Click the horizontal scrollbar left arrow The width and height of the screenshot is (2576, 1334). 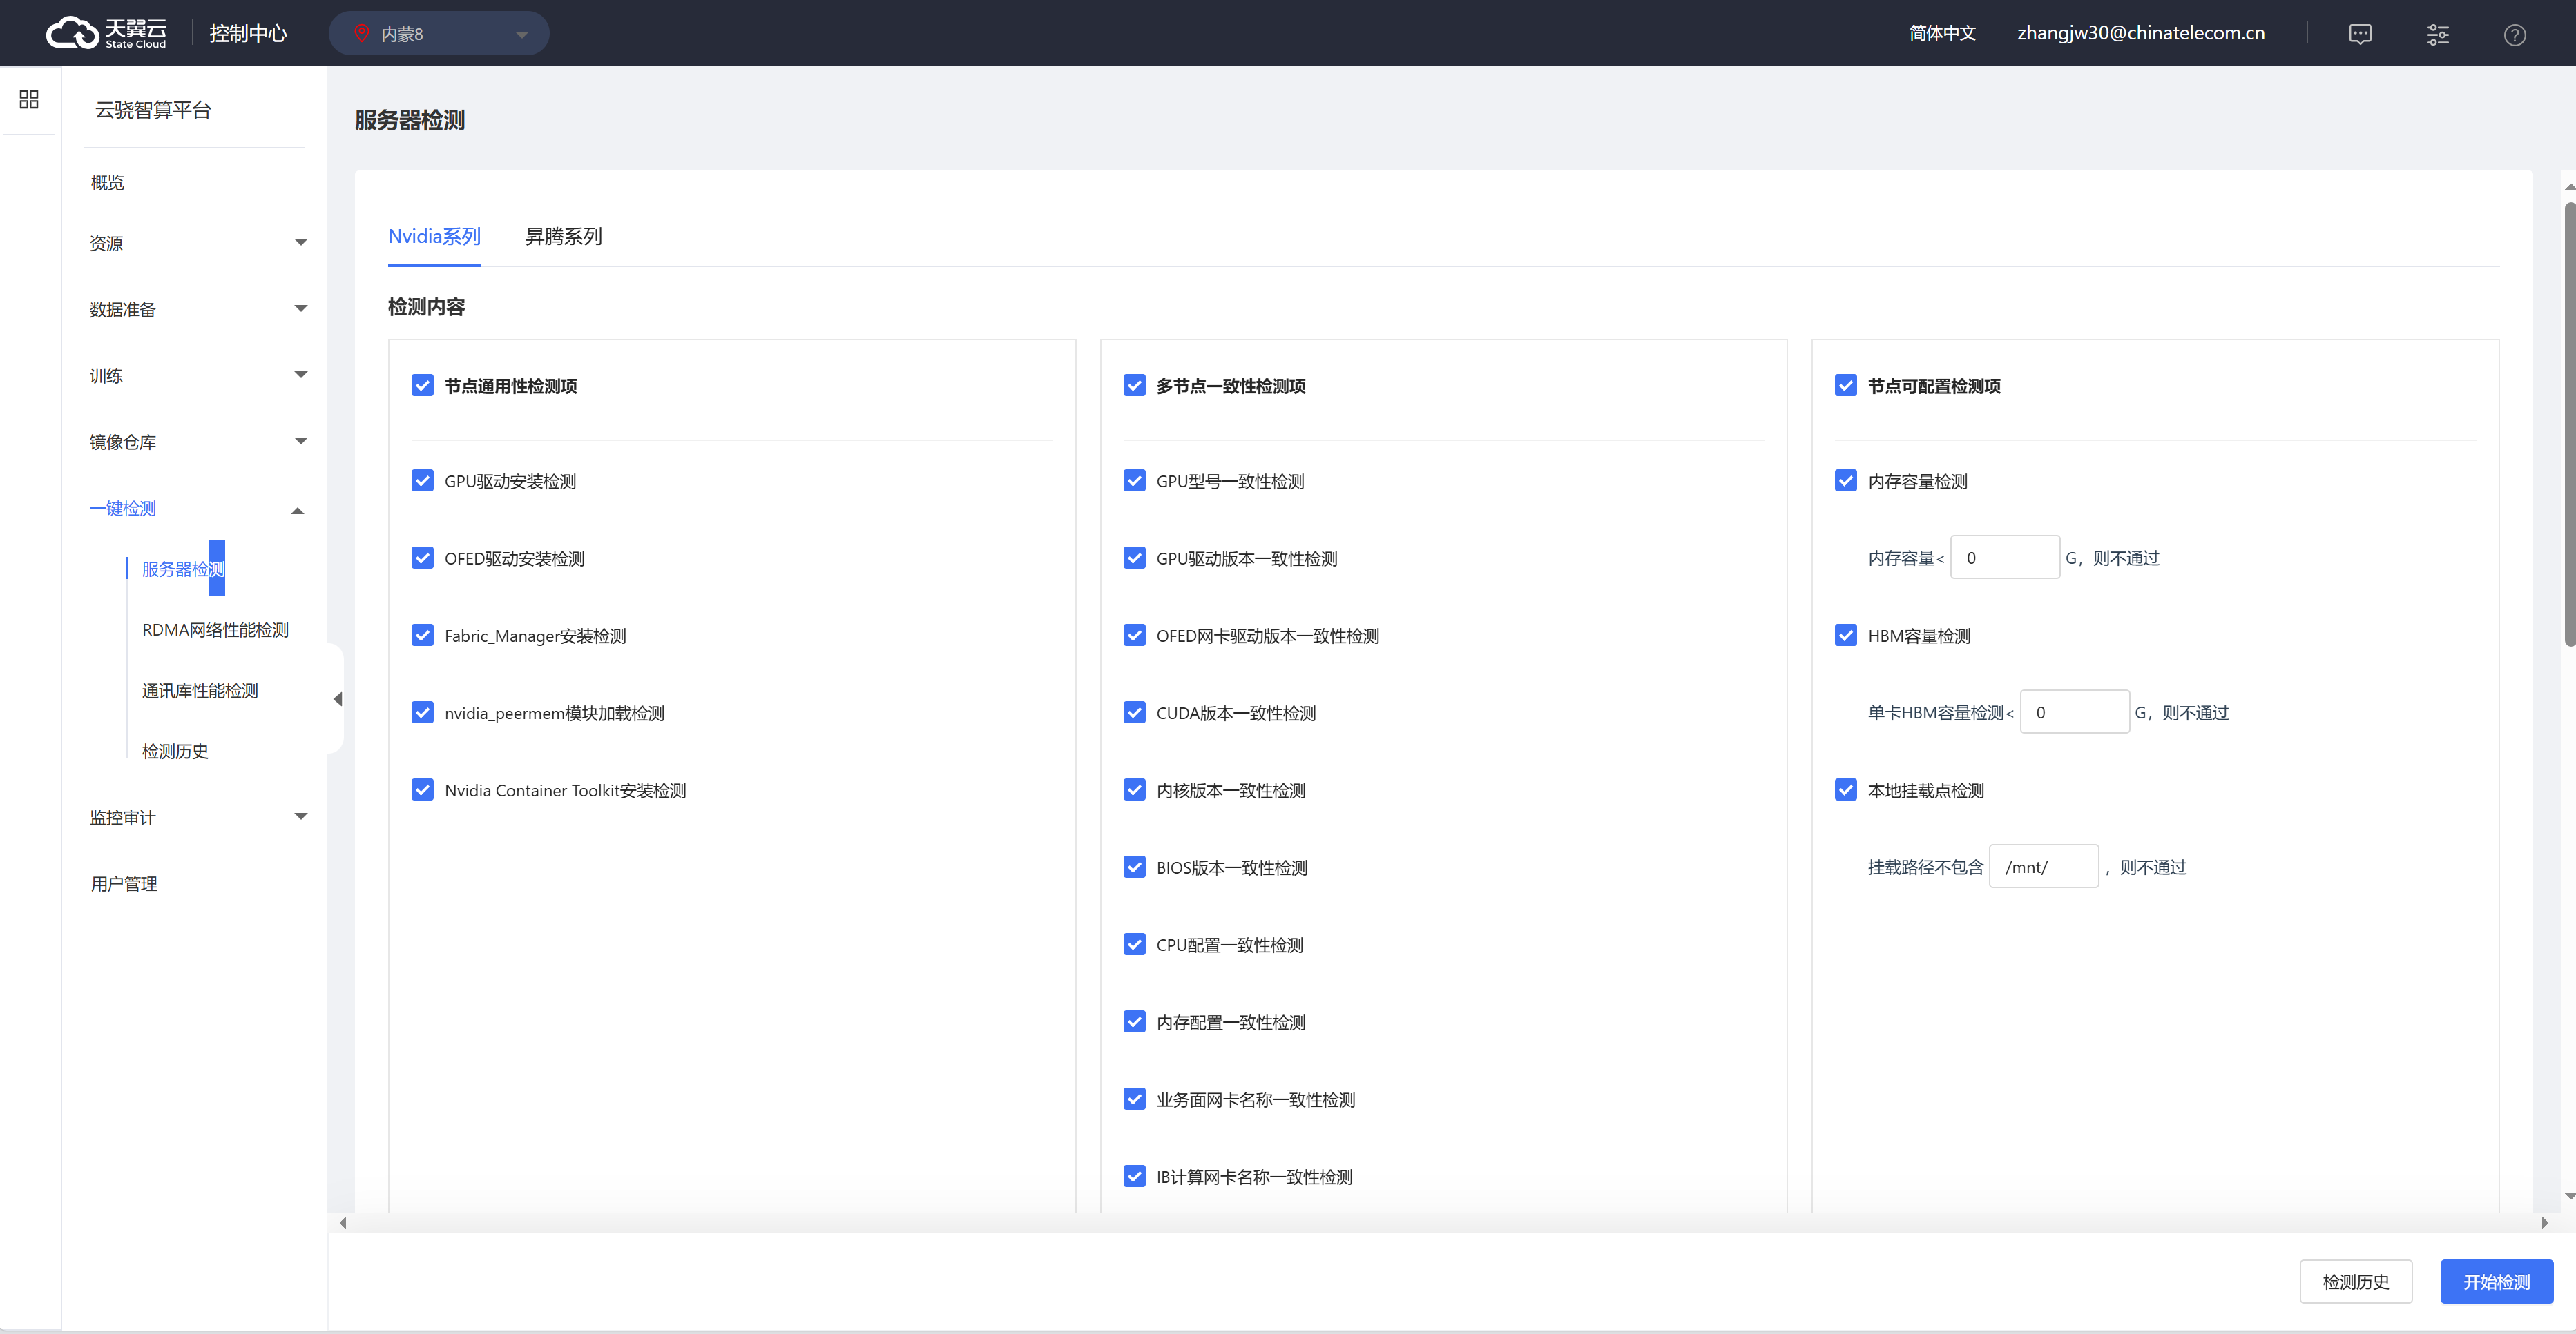(343, 1223)
